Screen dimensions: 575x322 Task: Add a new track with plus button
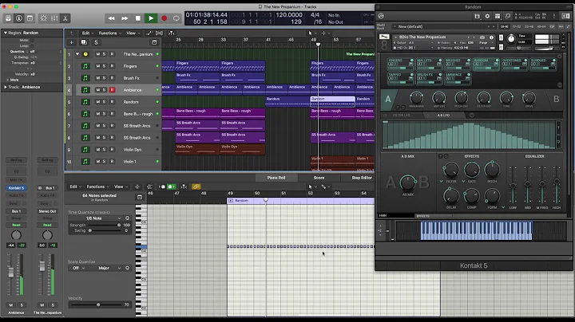point(72,42)
